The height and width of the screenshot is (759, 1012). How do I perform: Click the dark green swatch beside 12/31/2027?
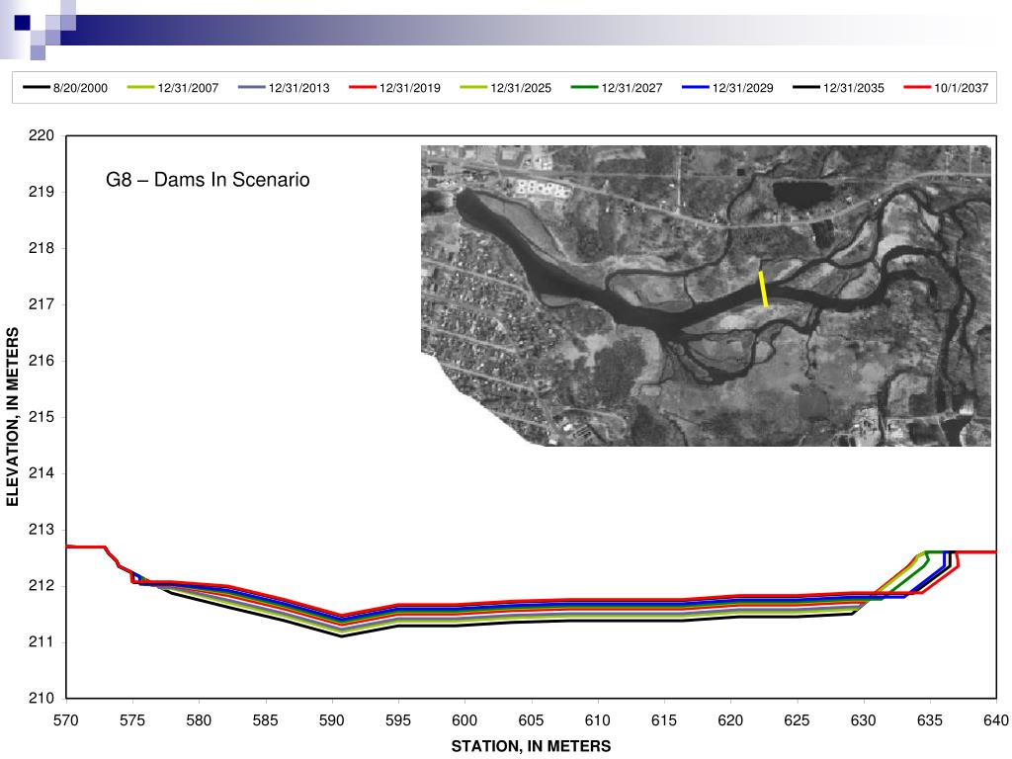point(585,87)
